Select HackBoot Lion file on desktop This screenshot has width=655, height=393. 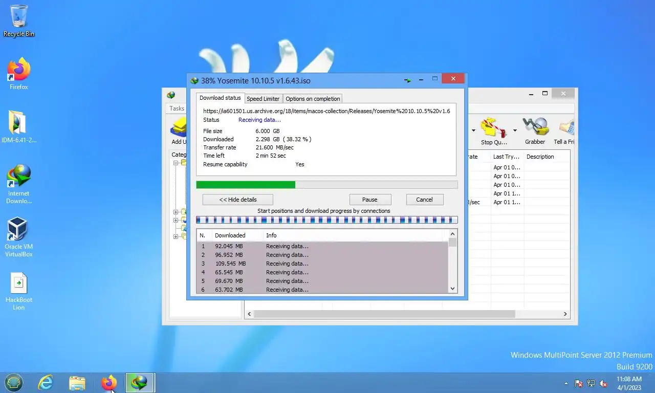(19, 291)
